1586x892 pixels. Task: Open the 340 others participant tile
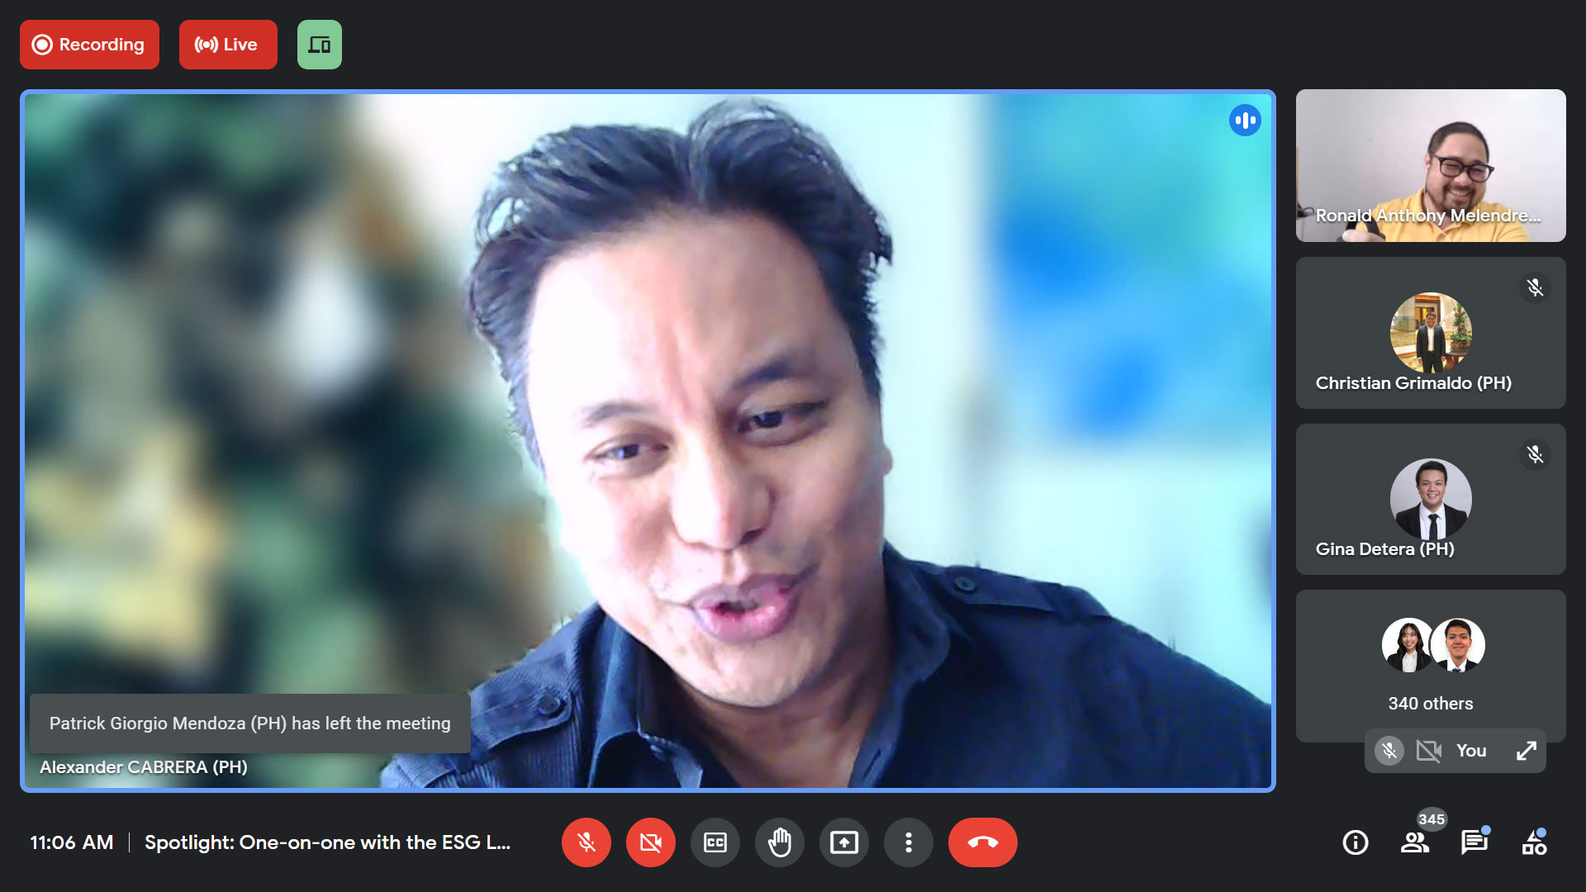pos(1430,665)
